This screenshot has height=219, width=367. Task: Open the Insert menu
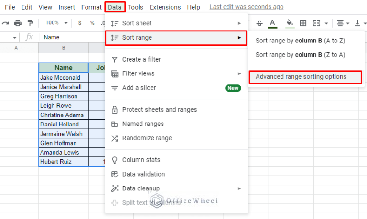tap(67, 7)
